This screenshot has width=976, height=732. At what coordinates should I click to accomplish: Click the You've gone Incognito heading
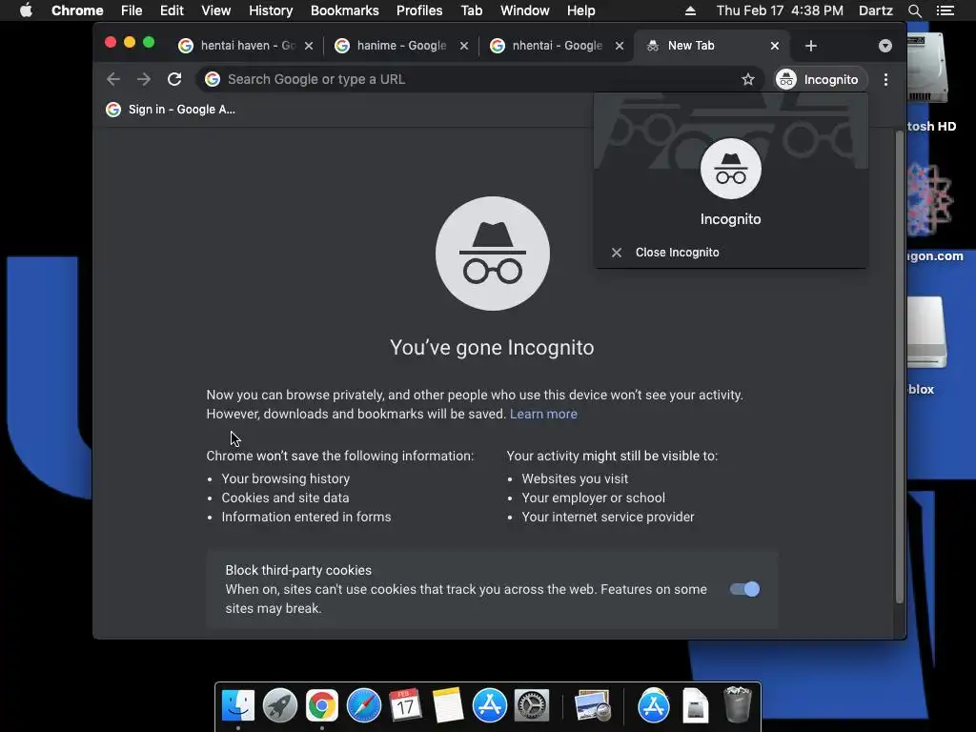pyautogui.click(x=492, y=347)
